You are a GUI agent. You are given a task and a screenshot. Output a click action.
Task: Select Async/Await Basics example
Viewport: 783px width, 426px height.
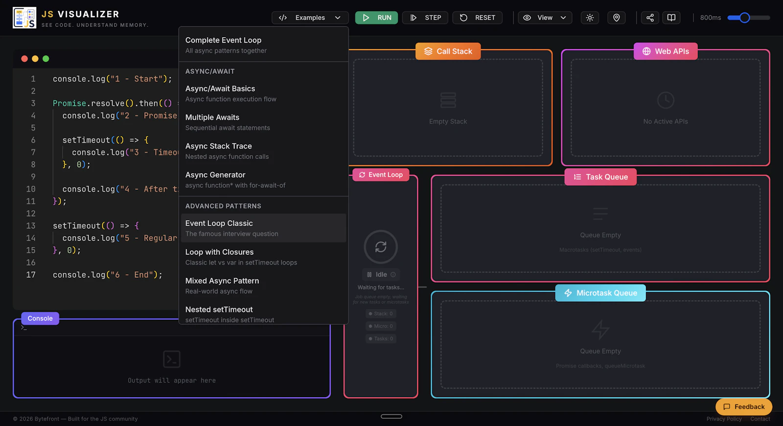pos(263,93)
